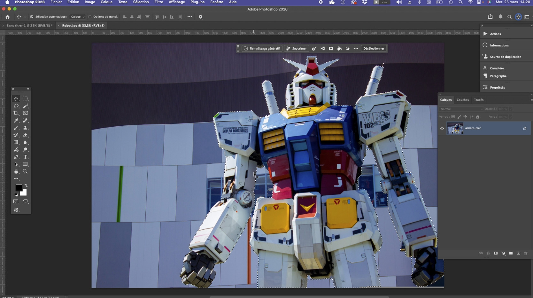This screenshot has height=298, width=533.
Task: Open the Normal blend mode dropdown
Action: [461, 109]
